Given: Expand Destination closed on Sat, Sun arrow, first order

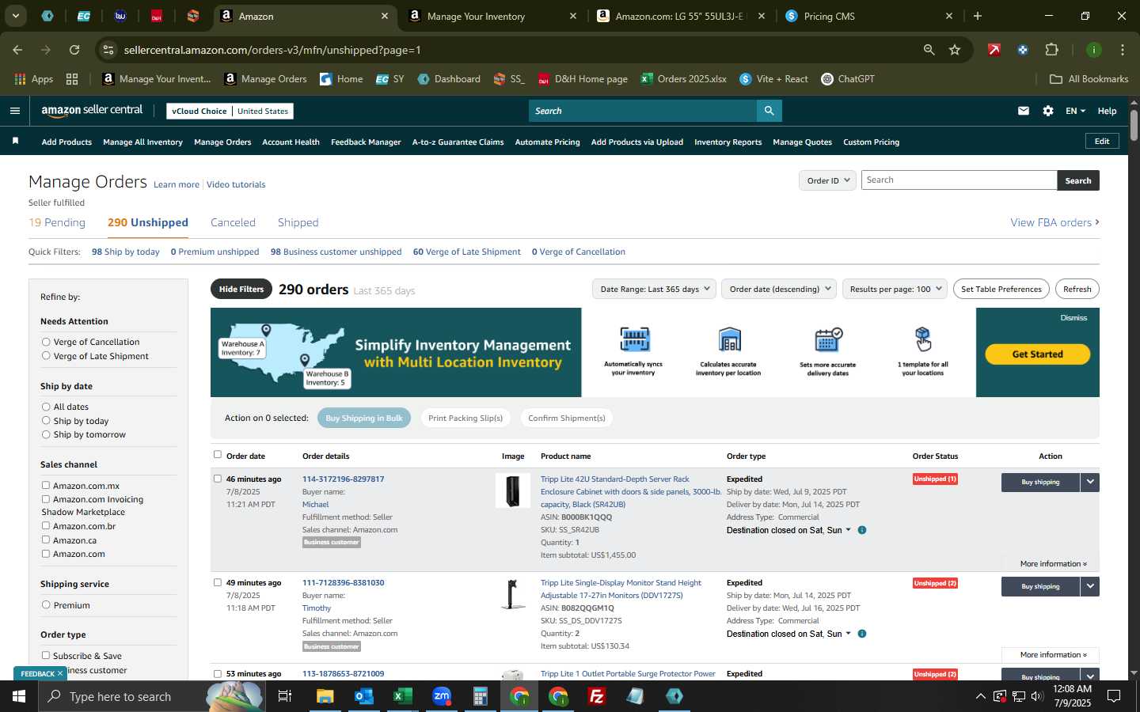Looking at the screenshot, I should coord(849,530).
